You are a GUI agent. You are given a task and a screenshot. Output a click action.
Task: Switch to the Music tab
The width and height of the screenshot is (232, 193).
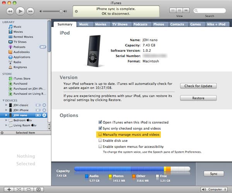tap(84, 24)
